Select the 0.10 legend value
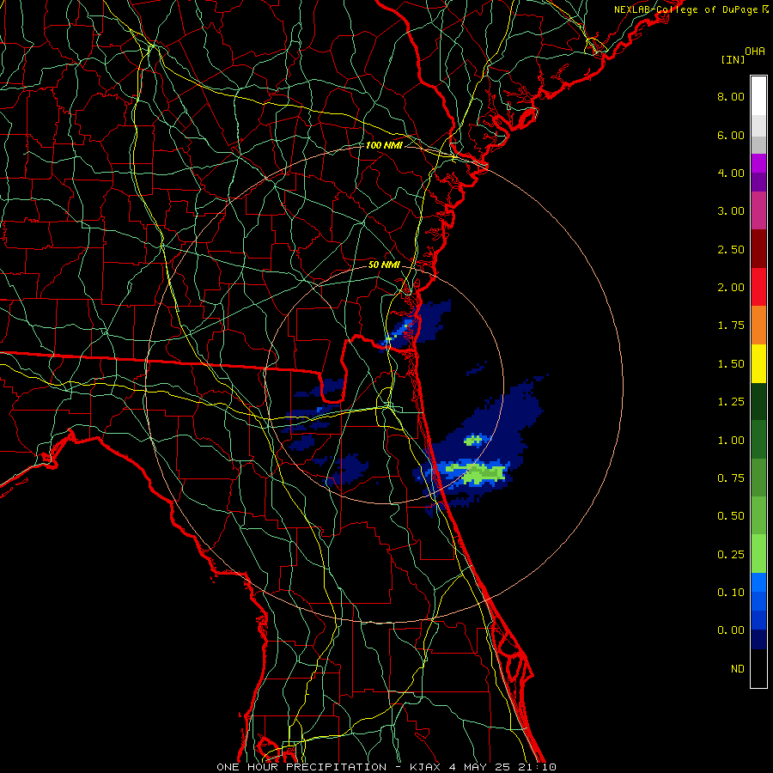Viewport: 773px width, 773px height. 731,593
